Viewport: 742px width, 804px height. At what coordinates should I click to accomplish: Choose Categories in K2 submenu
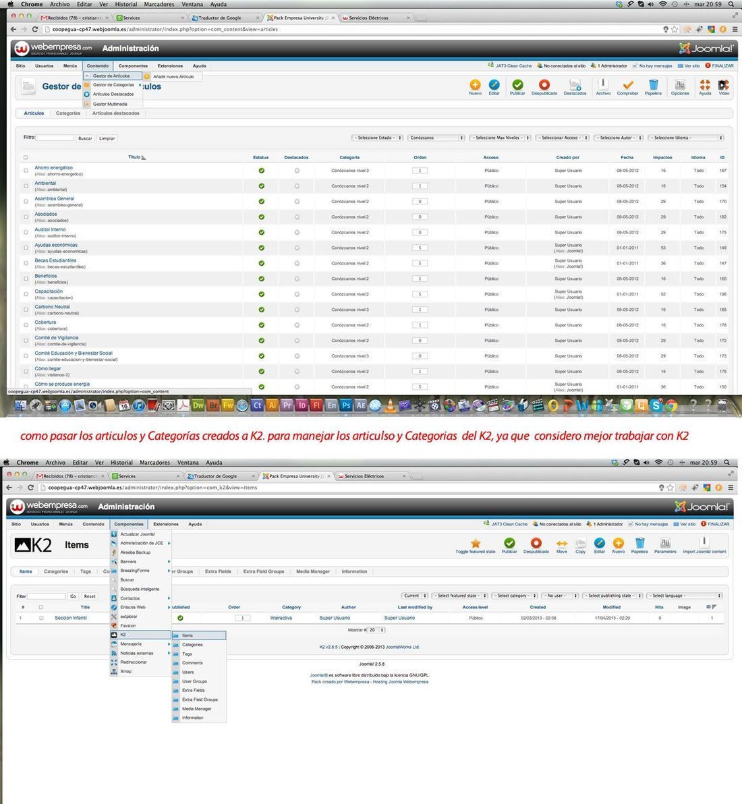(192, 645)
